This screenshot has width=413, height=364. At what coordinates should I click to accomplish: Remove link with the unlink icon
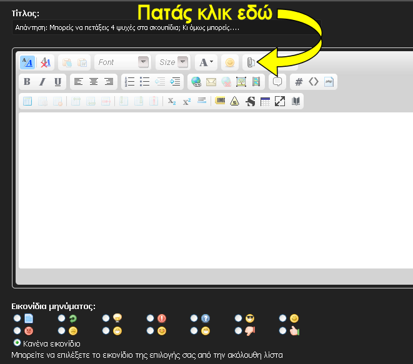pyautogui.click(x=226, y=82)
